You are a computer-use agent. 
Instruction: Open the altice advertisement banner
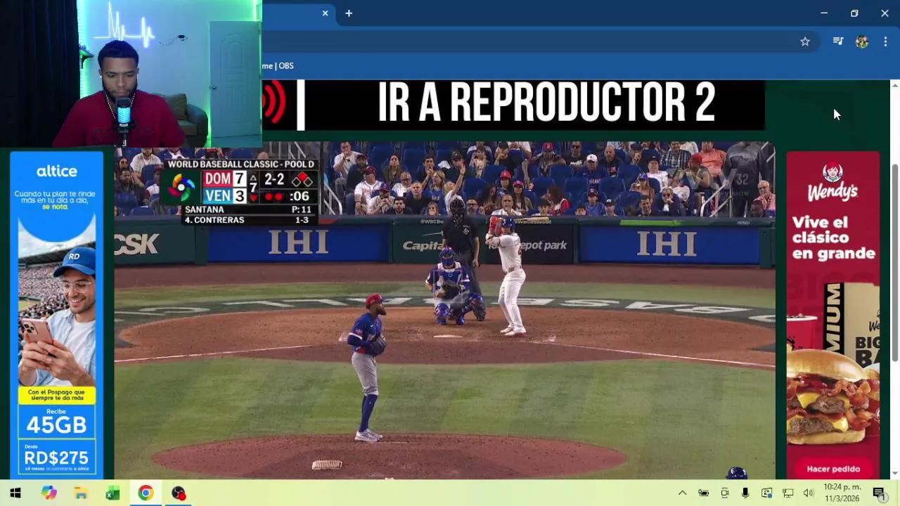[x=57, y=315]
